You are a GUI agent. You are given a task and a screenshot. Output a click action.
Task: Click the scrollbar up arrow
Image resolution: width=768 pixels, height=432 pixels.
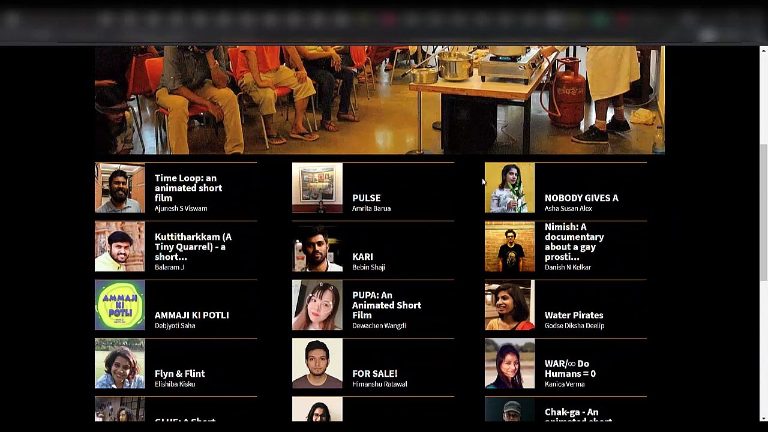point(763,50)
